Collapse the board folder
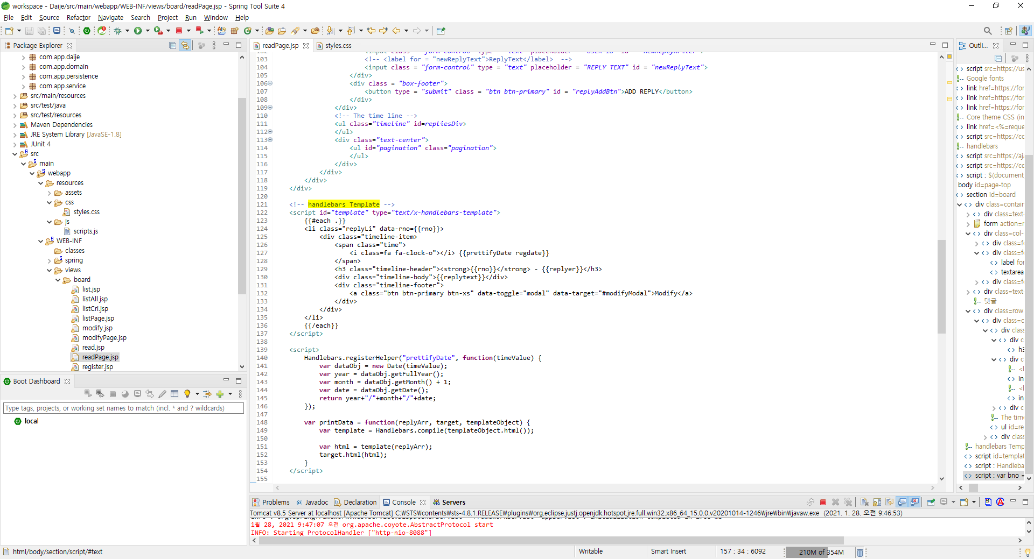This screenshot has height=559, width=1034. point(58,280)
